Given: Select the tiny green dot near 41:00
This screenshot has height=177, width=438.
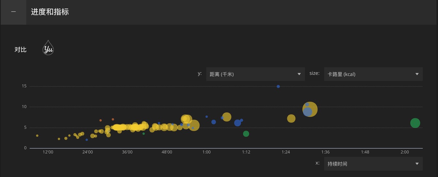Looking at the screenshot, I should coord(143,134).
